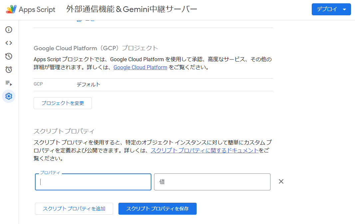Expand the デプロイ dropdown arrow
This screenshot has width=355, height=224.
click(344, 10)
